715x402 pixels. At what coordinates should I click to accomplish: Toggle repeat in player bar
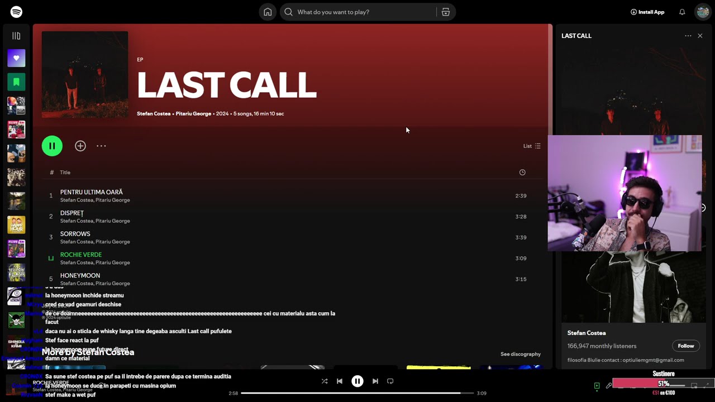tap(390, 381)
